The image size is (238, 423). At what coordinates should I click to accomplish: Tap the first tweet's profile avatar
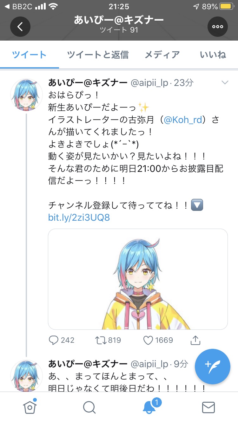[x=26, y=94]
